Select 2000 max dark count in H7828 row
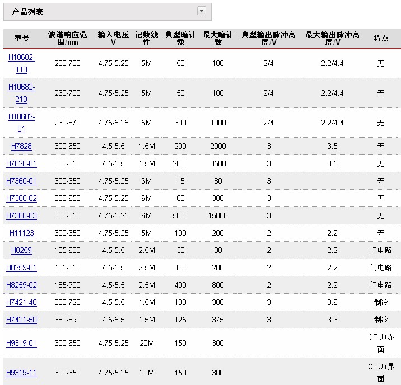Screen dimensions: 401x385 (x=218, y=146)
